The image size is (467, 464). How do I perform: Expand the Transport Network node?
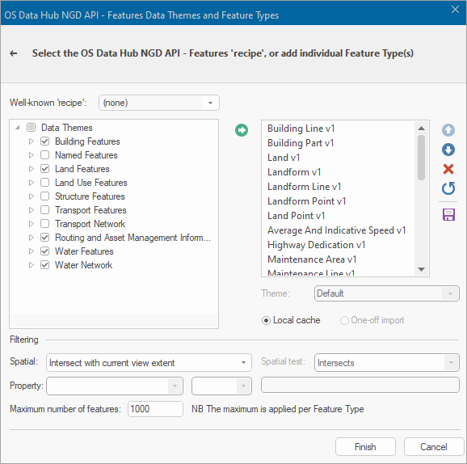pos(31,223)
